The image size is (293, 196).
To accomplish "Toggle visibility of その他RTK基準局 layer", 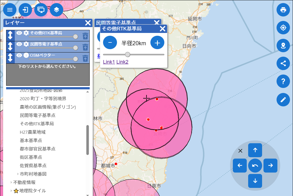I will (19, 33).
